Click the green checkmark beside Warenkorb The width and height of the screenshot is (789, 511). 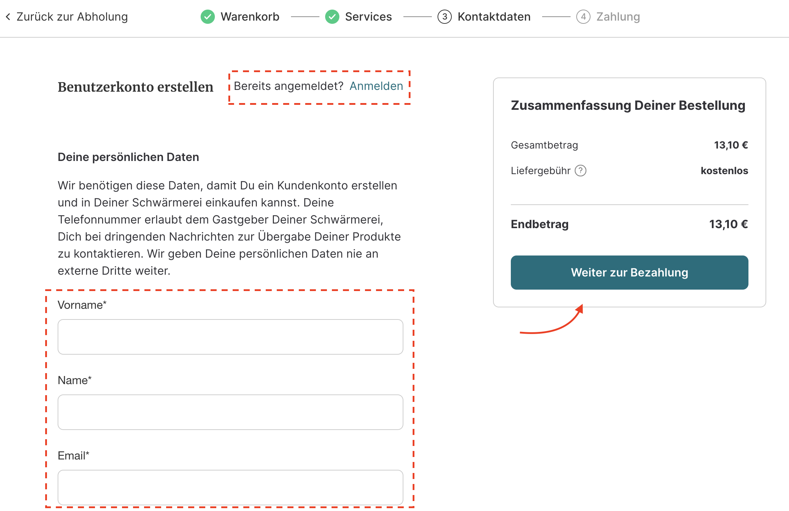pos(208,17)
